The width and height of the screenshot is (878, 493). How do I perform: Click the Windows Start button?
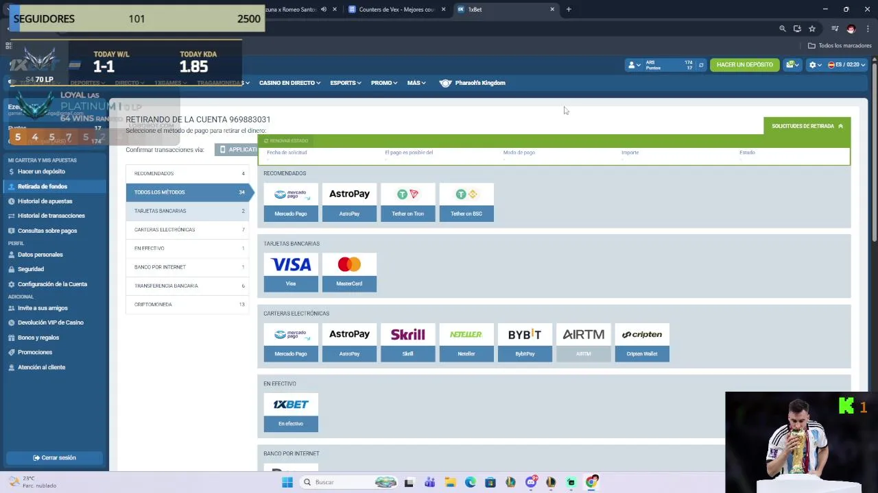[287, 482]
